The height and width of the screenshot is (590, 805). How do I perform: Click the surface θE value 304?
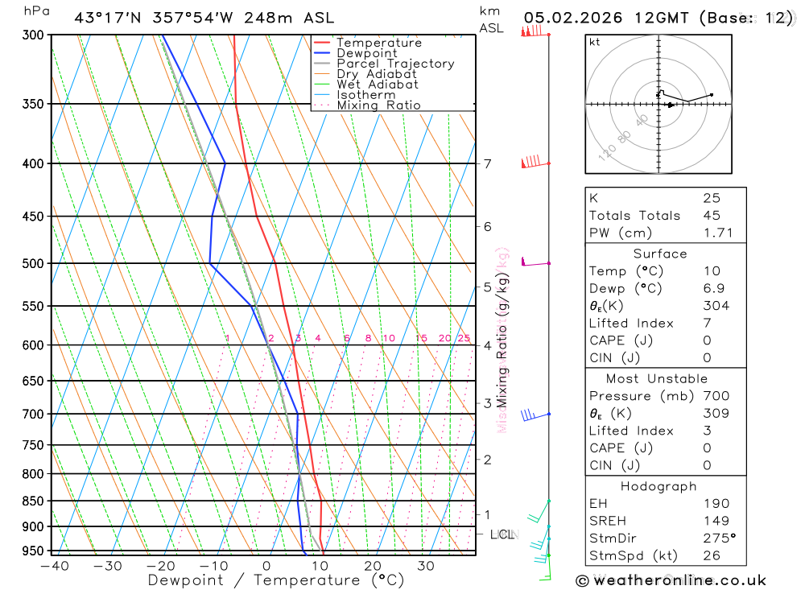[x=716, y=306]
